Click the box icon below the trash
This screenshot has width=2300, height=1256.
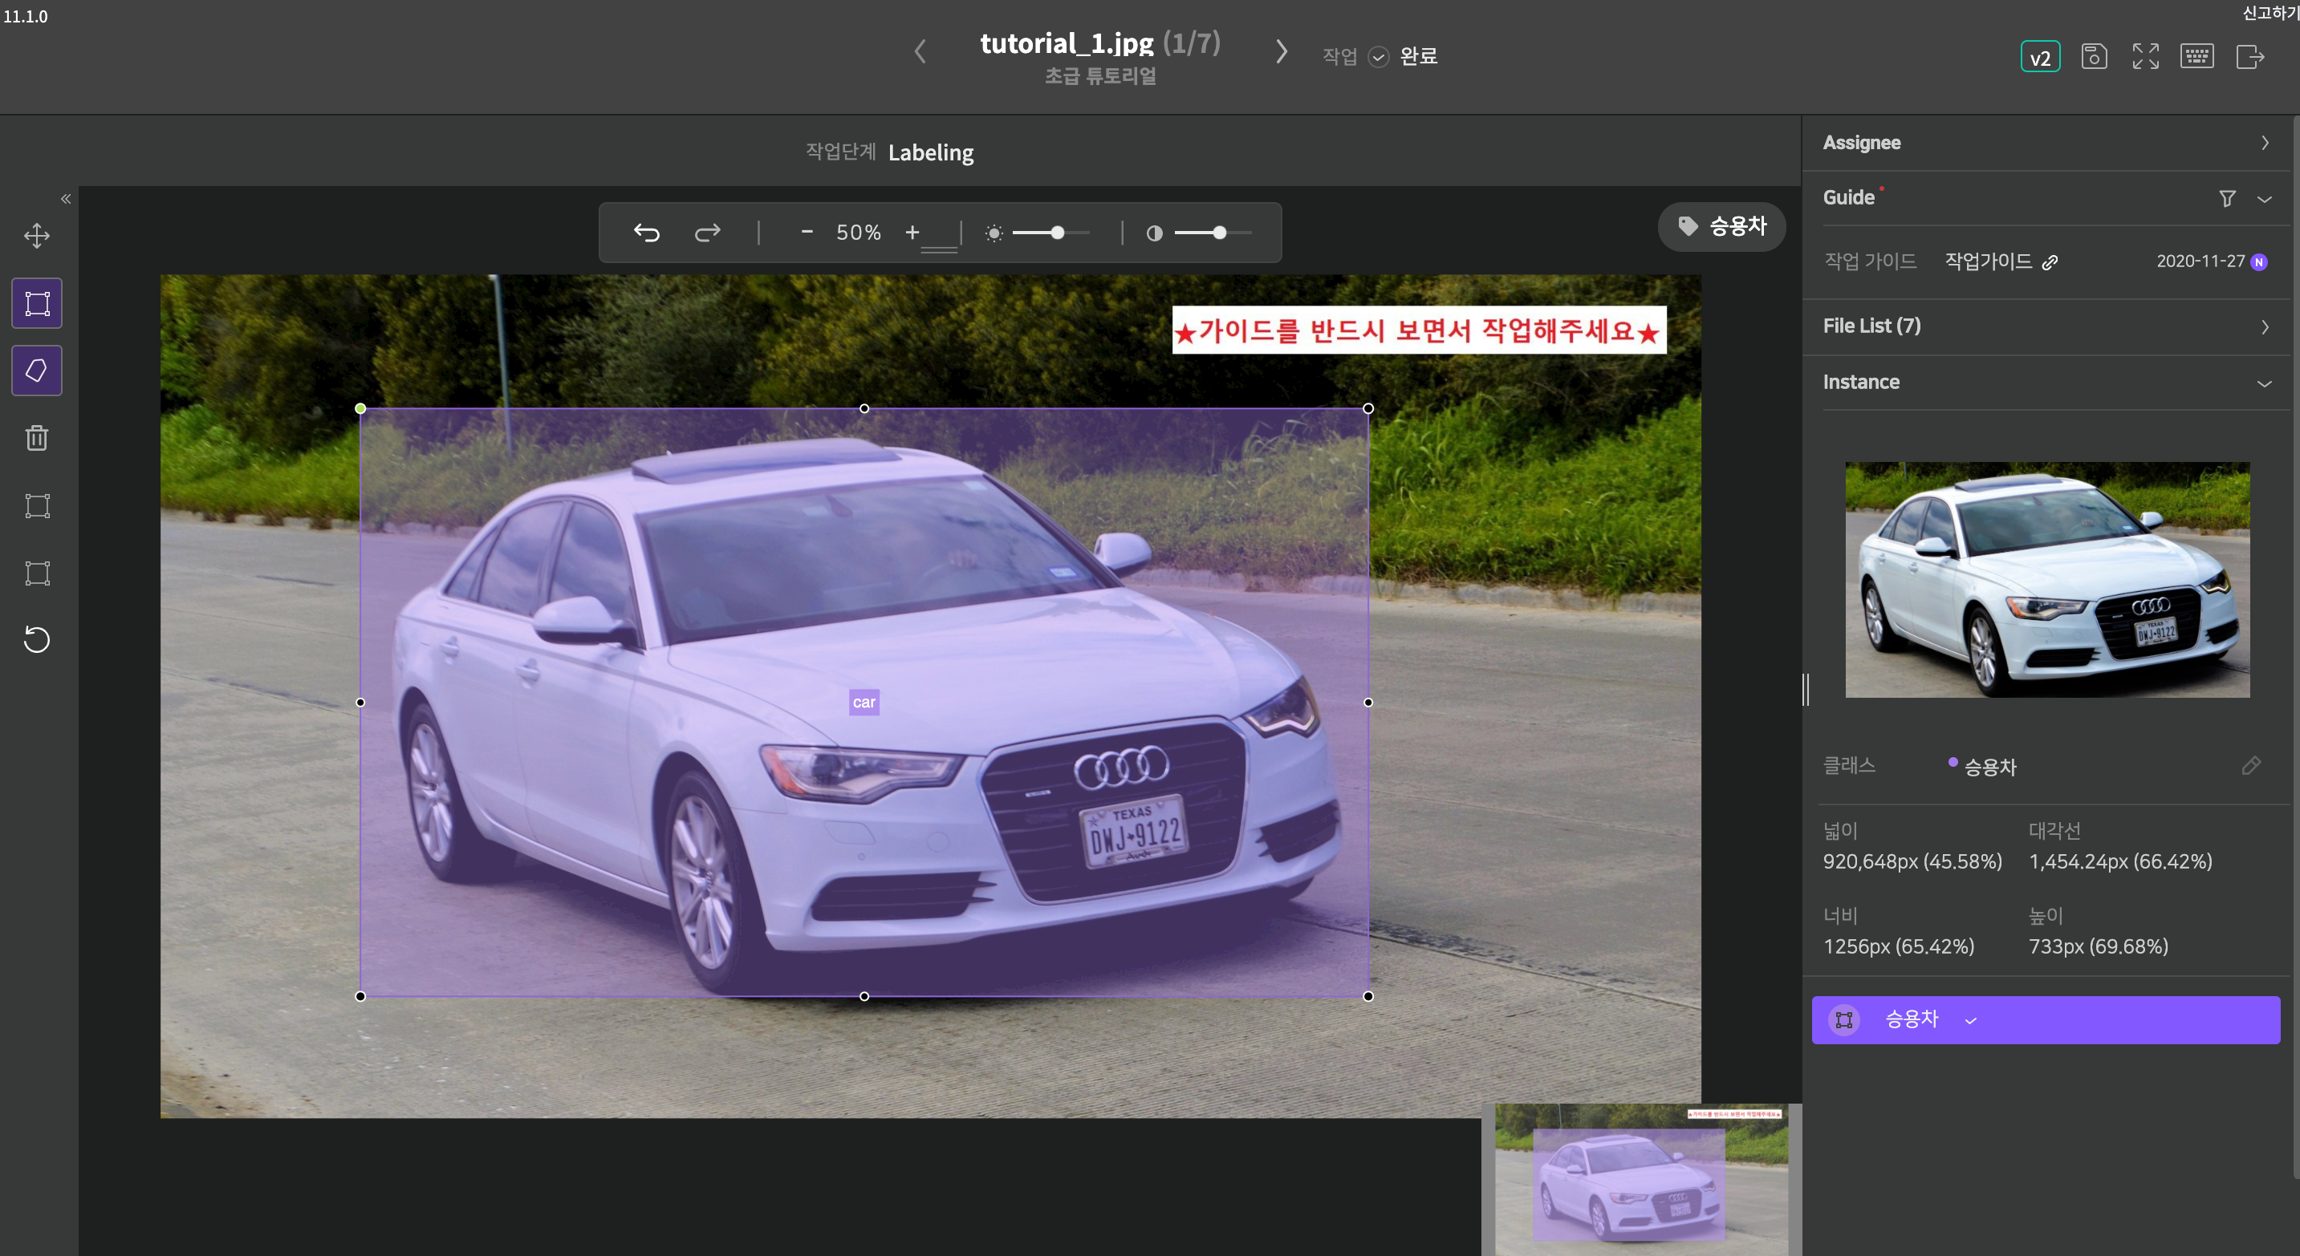coord(37,506)
